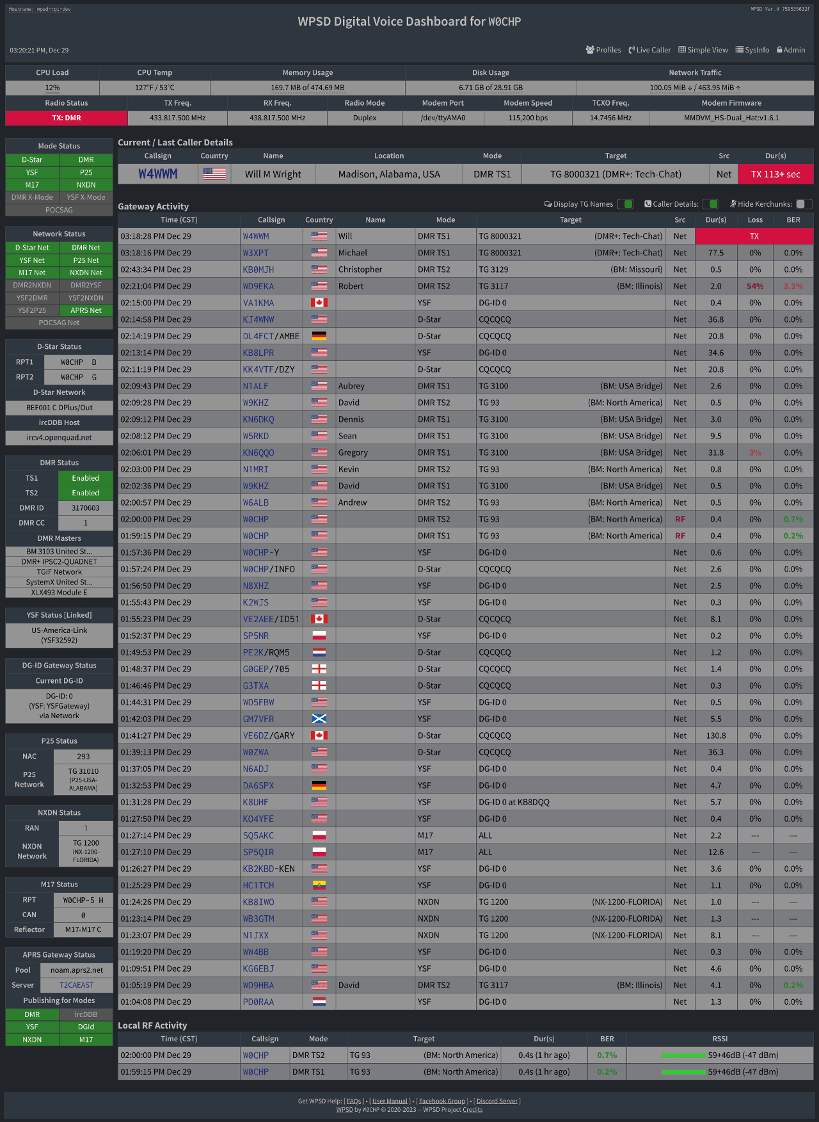819x1122 pixels.
Task: Open the Facebook Group link
Action: [442, 1101]
